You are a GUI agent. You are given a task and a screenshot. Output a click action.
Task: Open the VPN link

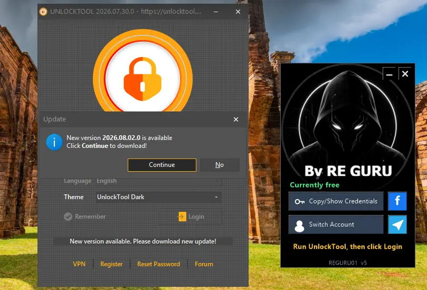click(x=79, y=264)
